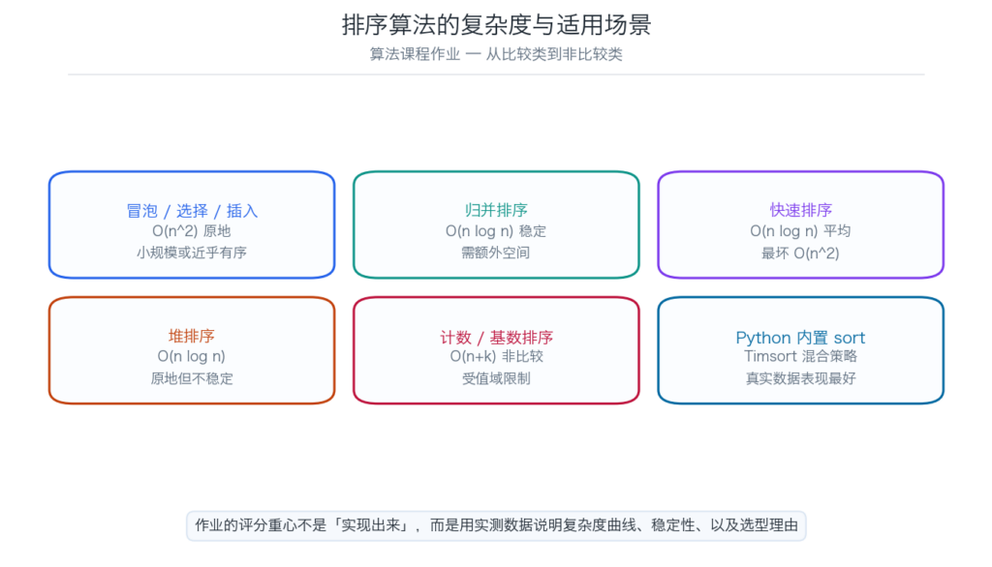Screen dimensions: 992x567
Task: Select the text O(n+k) 非比较
Action: click(x=496, y=356)
